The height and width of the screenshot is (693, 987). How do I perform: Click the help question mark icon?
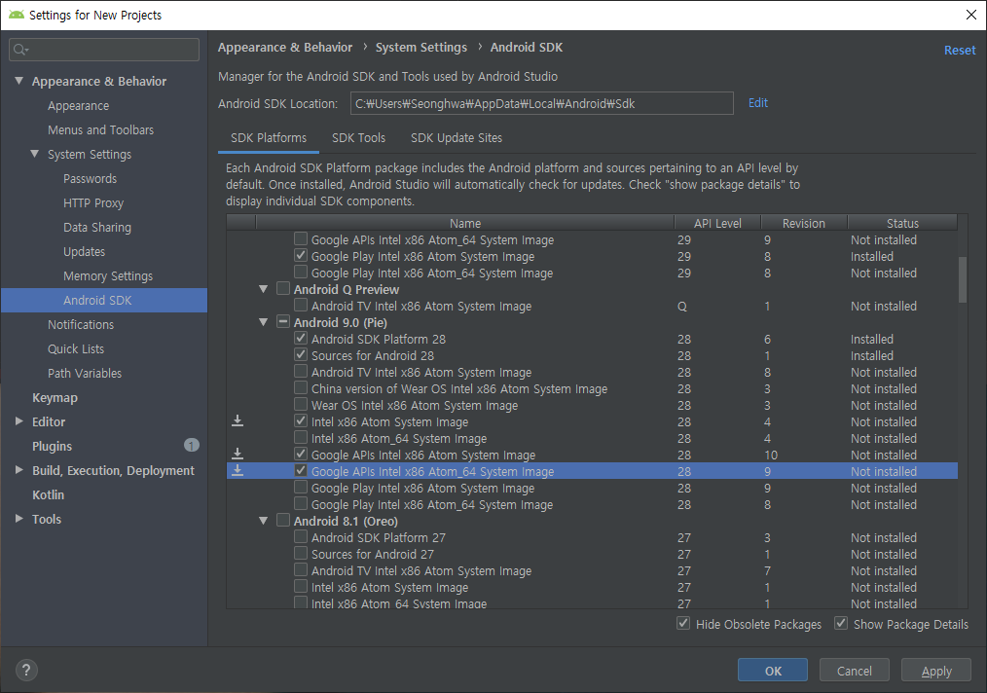(26, 670)
